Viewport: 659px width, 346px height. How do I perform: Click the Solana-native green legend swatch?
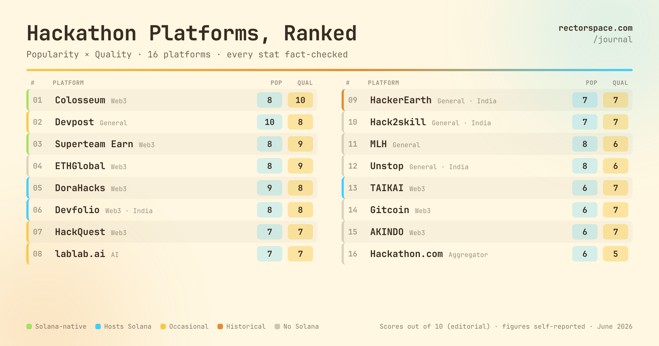coord(29,327)
